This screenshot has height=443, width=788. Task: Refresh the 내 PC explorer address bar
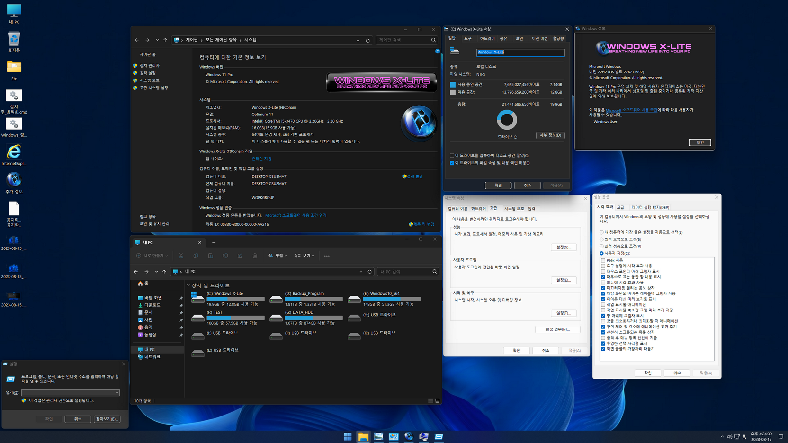370,272
